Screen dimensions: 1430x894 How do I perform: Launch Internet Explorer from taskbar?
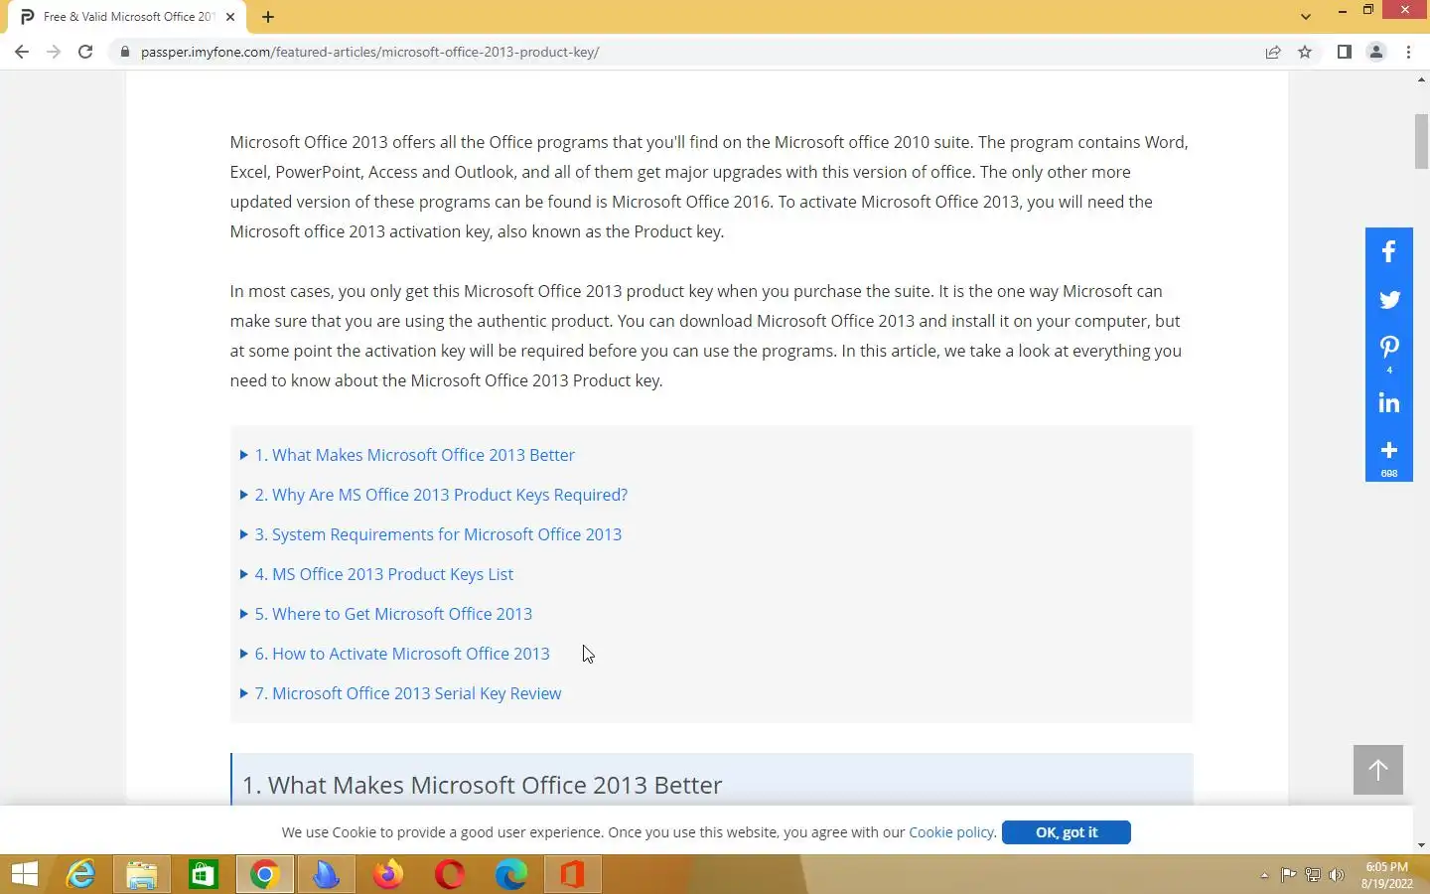pyautogui.click(x=80, y=874)
